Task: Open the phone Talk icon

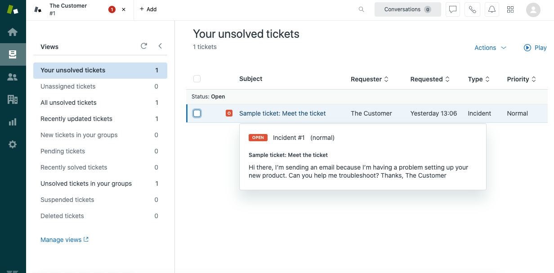Action: [x=472, y=9]
